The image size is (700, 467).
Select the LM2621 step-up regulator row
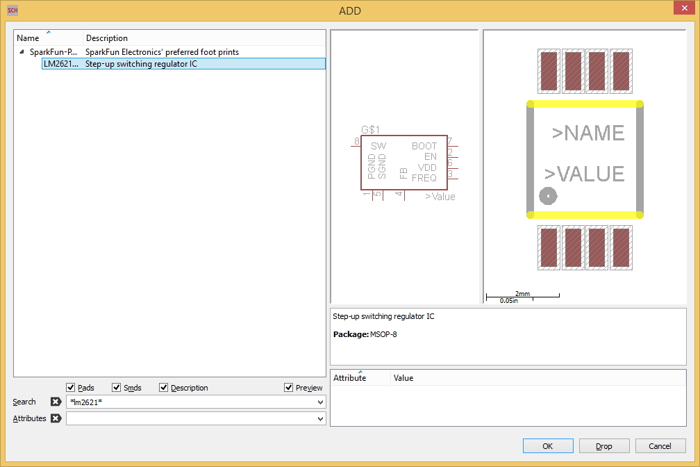[x=183, y=64]
